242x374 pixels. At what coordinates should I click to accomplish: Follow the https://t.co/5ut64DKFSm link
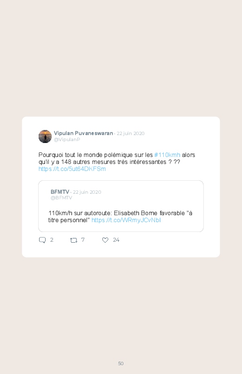(72, 169)
